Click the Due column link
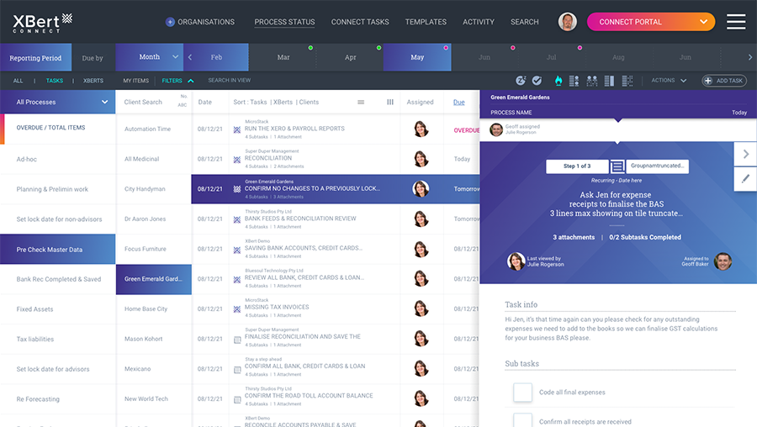Screen dimensions: 757x427 [459, 103]
